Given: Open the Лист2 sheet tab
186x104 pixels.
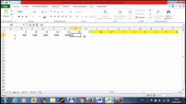Looking at the screenshot, I should (24, 92).
